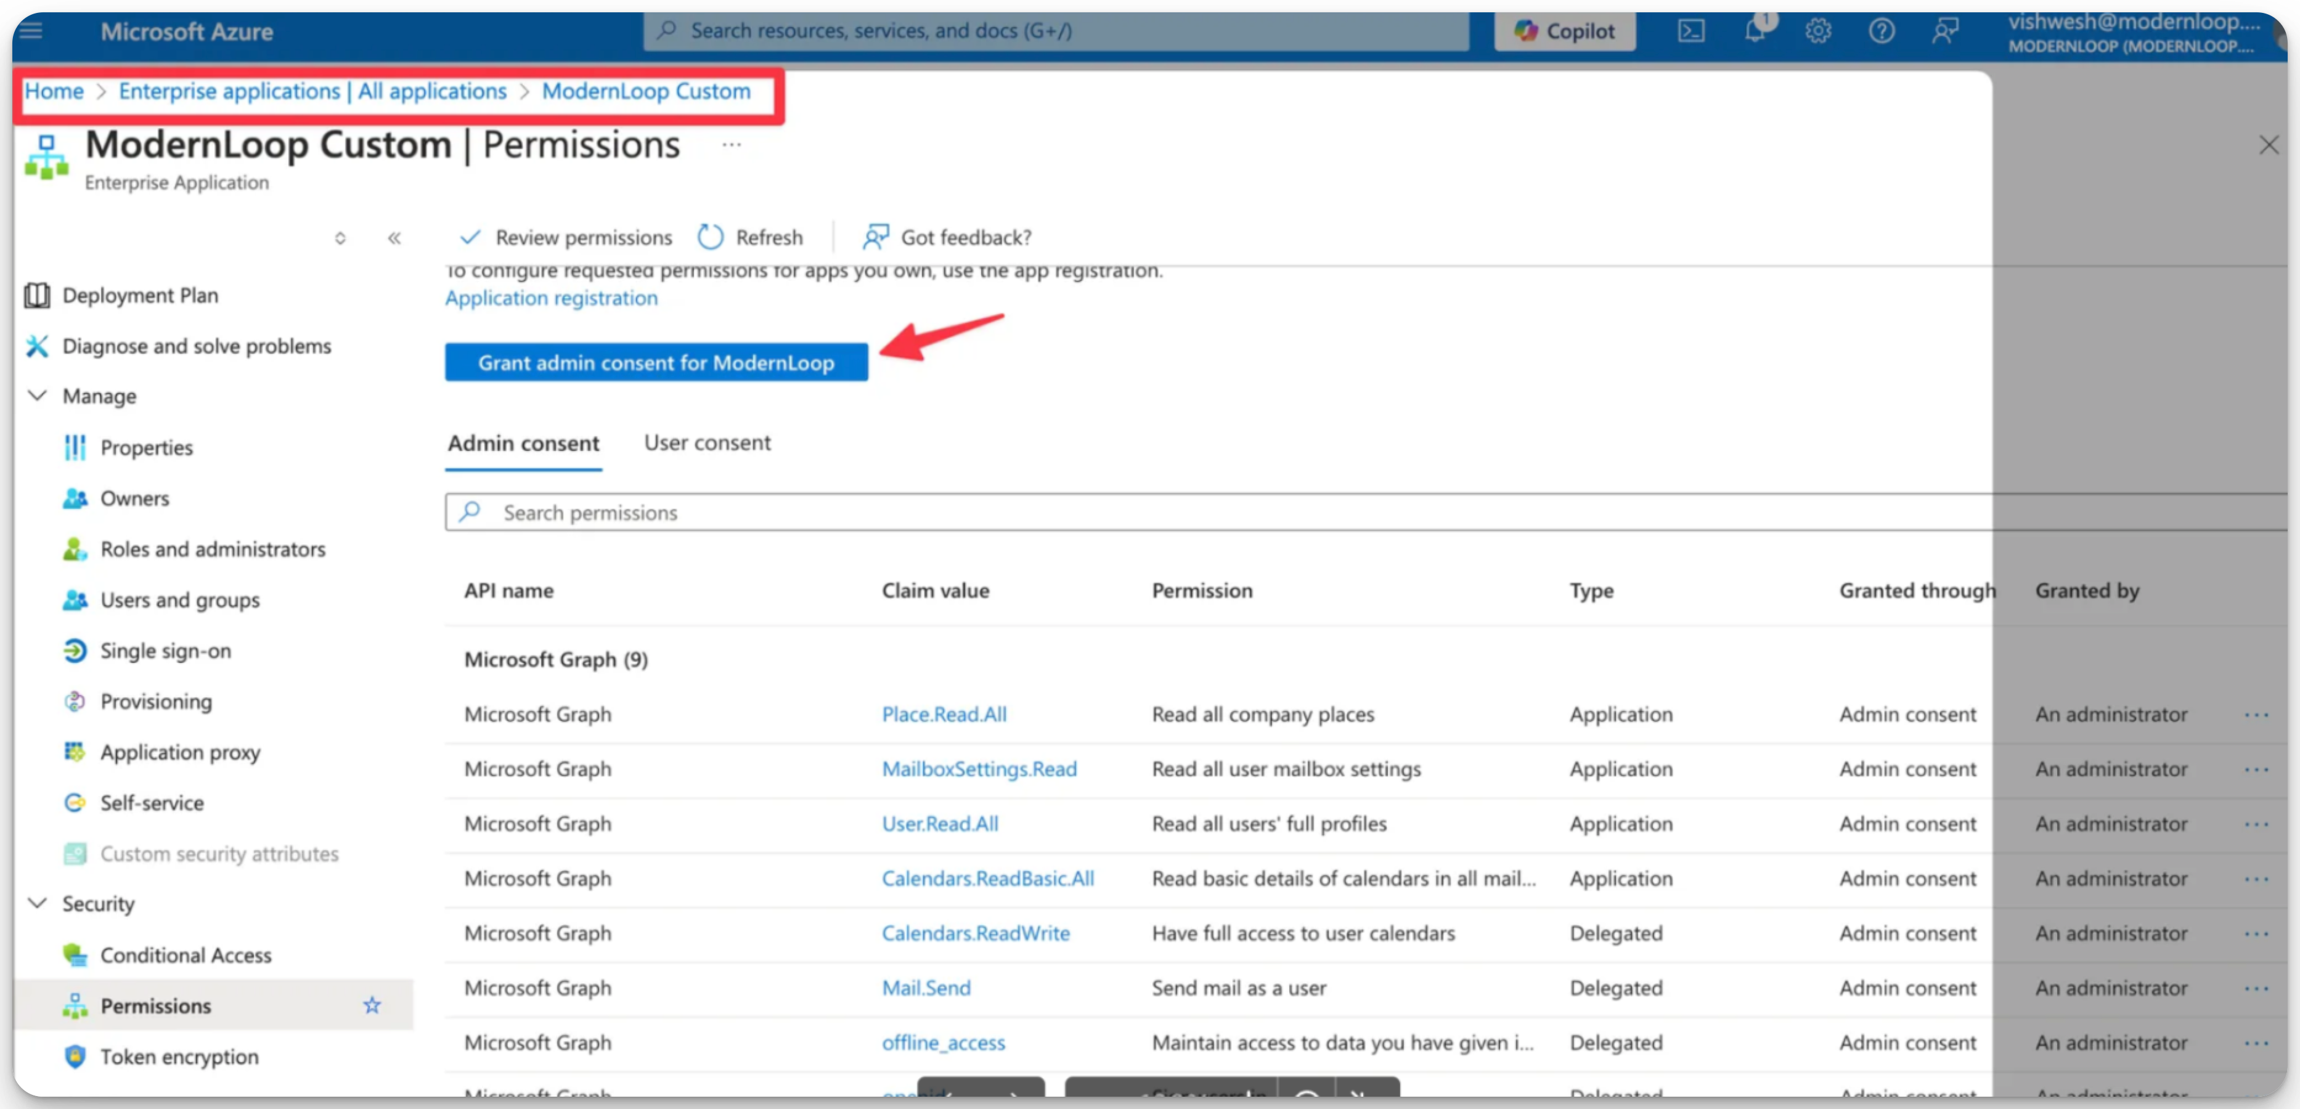This screenshot has height=1109, width=2300.
Task: Click the top bar feedback icon
Action: pyautogui.click(x=1944, y=31)
